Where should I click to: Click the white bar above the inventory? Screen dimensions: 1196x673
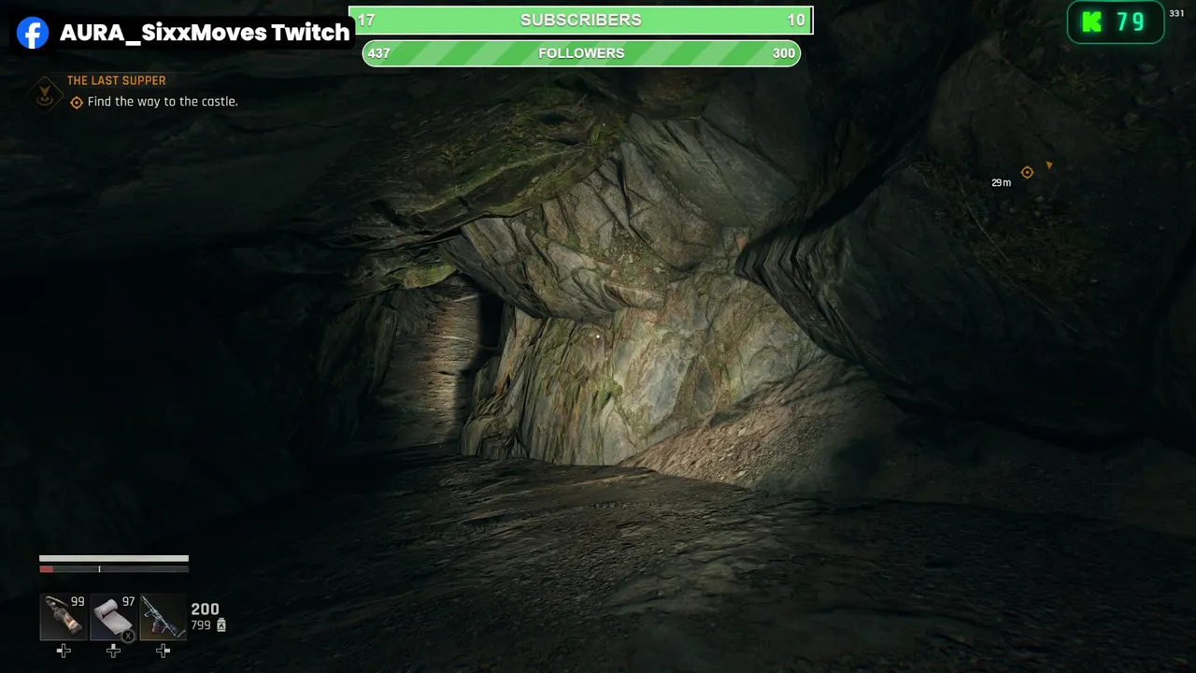coord(114,559)
